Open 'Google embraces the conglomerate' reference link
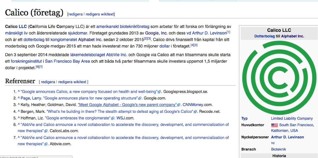 [x=78, y=118]
